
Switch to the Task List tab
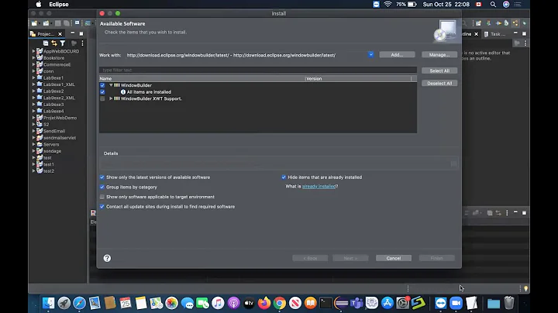[x=494, y=34]
